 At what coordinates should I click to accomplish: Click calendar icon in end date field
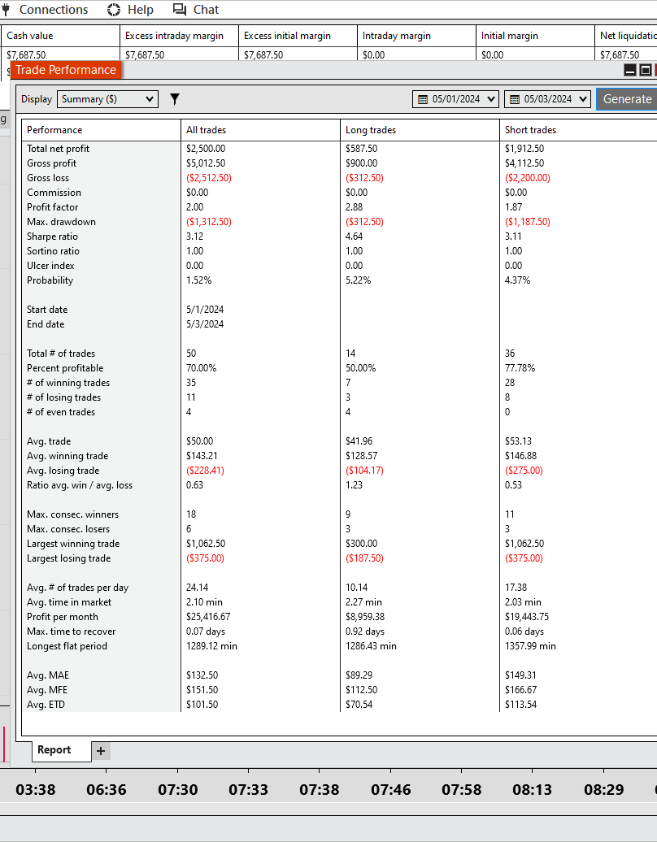(x=515, y=99)
